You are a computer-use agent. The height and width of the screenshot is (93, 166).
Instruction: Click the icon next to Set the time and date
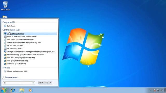point(5,46)
